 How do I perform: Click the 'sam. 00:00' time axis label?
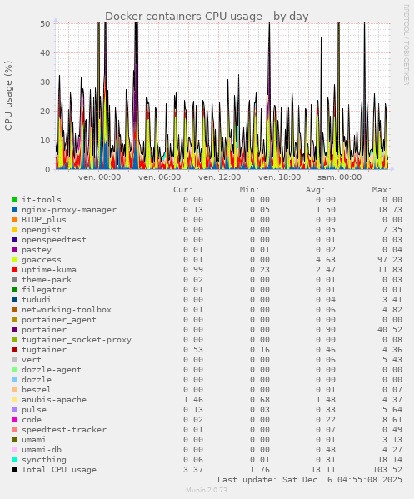[339, 177]
